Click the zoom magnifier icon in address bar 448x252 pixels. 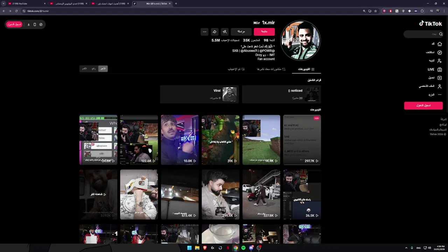click(364, 11)
